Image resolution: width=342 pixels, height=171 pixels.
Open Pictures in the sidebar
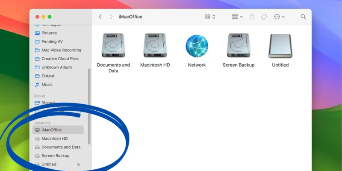click(x=59, y=33)
